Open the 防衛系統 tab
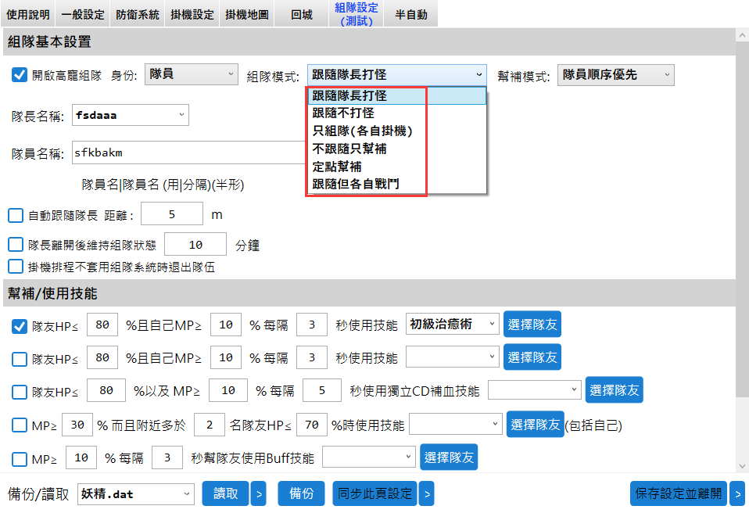Image resolution: width=749 pixels, height=513 pixels. (137, 14)
